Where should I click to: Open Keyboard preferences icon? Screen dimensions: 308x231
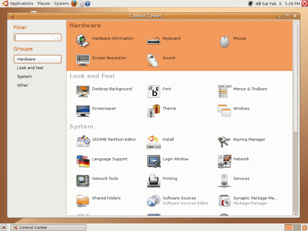tap(154, 41)
